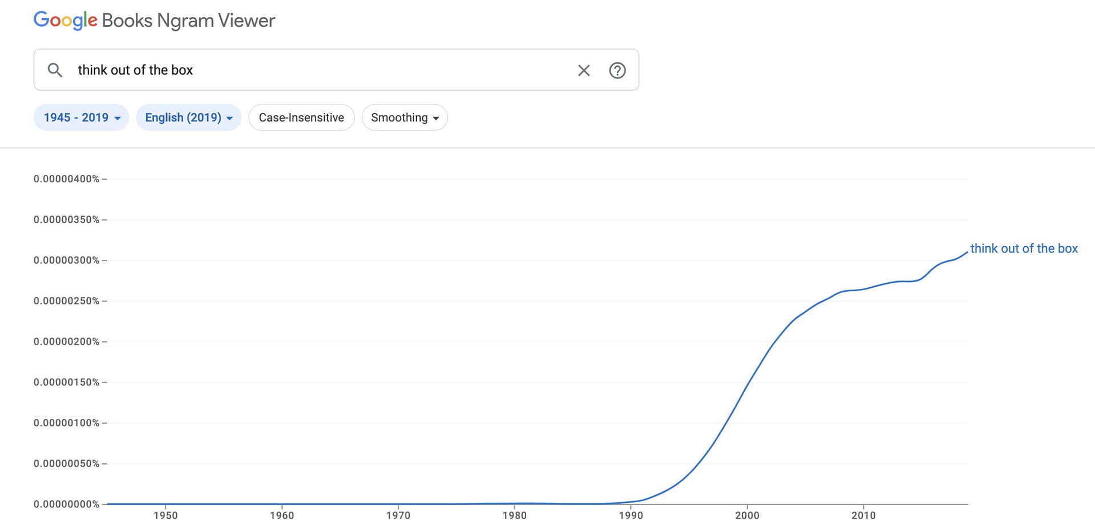Toggle the Case-Insensitive option
Screen dimensions: 1095x529
click(x=301, y=117)
